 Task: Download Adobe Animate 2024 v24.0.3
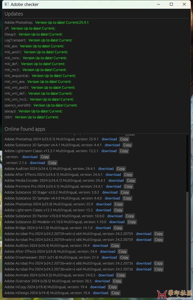click(x=106, y=275)
